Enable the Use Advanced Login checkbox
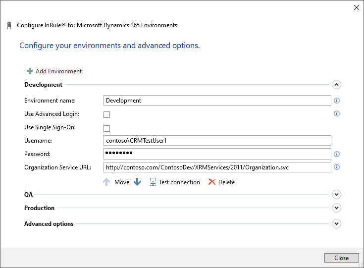 point(107,115)
